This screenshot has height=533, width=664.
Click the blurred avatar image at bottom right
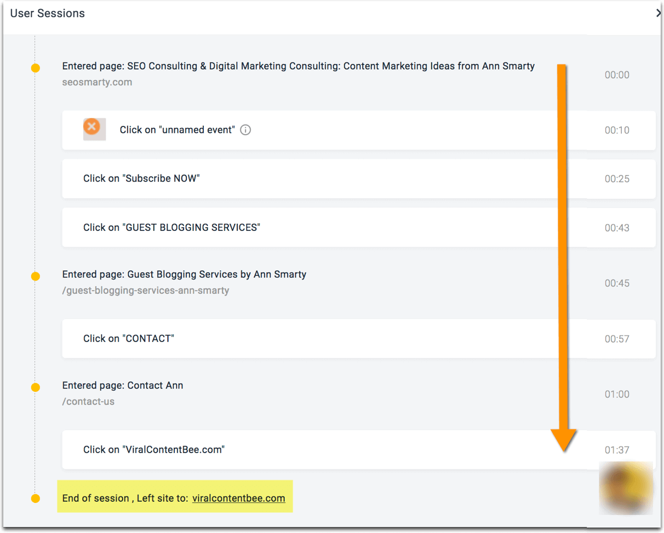pos(626,488)
